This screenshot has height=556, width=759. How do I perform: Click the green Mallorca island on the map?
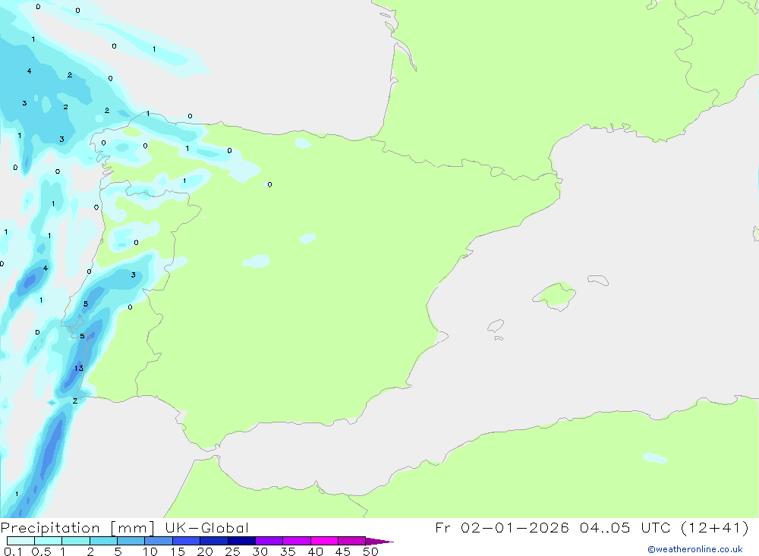coord(556,295)
